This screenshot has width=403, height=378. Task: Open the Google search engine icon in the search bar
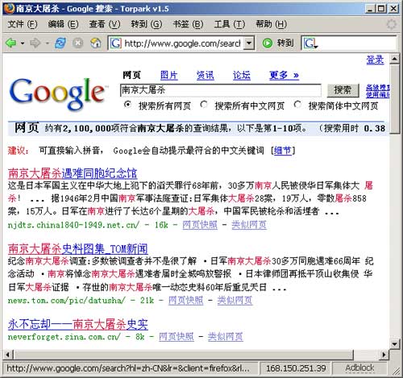tap(310, 43)
